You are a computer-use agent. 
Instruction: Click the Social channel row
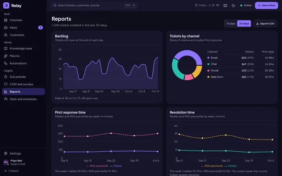[240, 70]
